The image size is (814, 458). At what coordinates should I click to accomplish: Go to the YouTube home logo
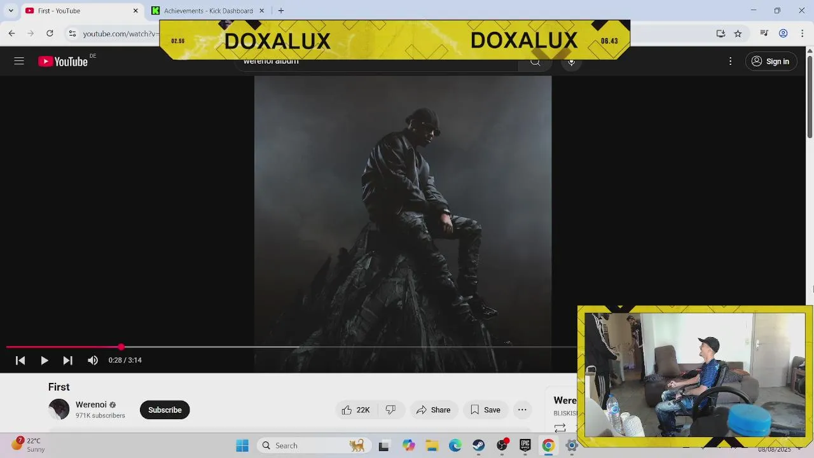coord(62,61)
